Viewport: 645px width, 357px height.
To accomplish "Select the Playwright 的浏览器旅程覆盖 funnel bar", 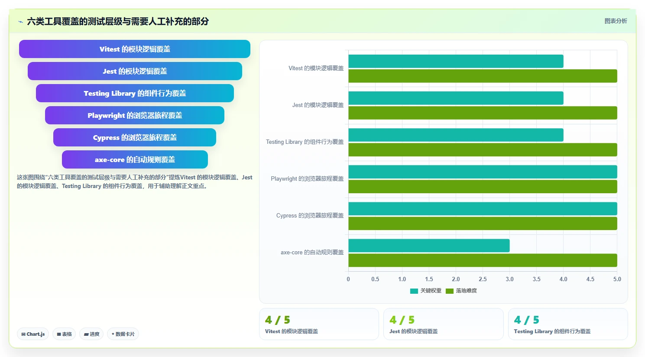I will (x=135, y=115).
